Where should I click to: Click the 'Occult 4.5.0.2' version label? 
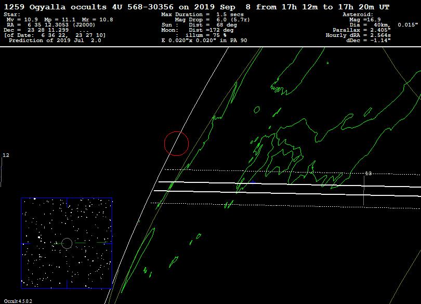click(18, 301)
